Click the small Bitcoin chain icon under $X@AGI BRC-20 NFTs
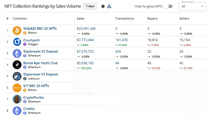 tap(25, 33)
